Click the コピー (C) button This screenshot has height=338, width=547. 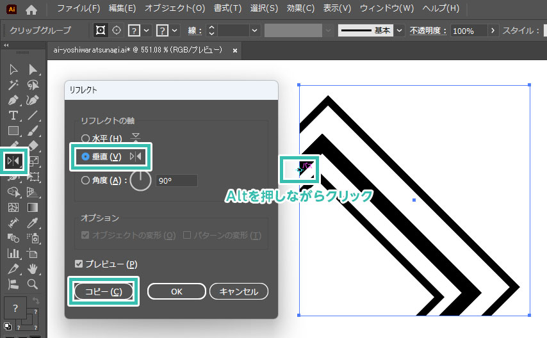click(x=103, y=291)
